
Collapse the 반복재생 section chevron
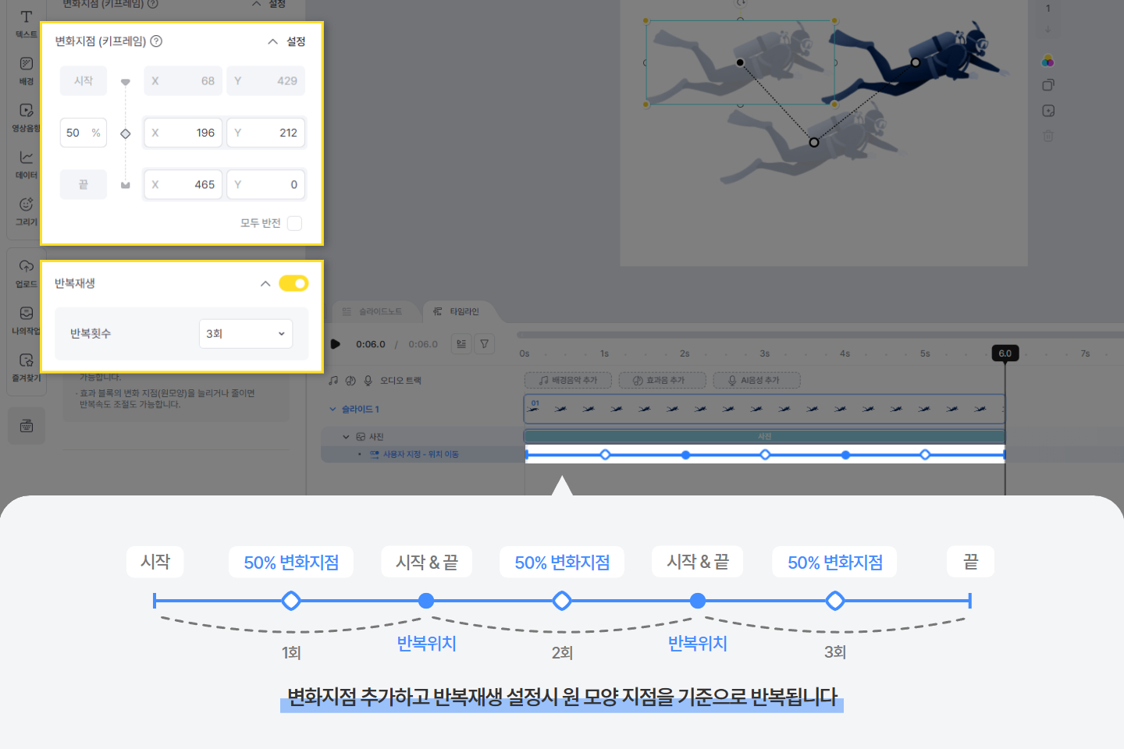[x=265, y=283]
